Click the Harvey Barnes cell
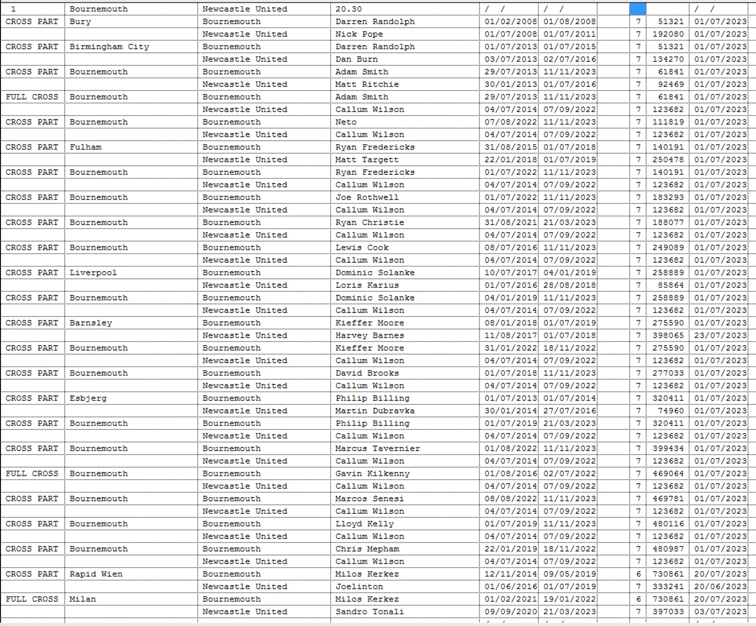The image size is (756, 626). pos(405,336)
